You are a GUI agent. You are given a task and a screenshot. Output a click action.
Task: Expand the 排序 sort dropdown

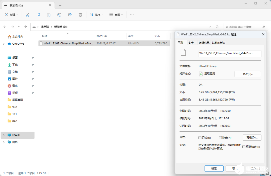tap(97, 15)
